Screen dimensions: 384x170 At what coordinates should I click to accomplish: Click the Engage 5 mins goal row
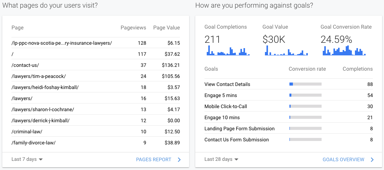click(x=221, y=95)
